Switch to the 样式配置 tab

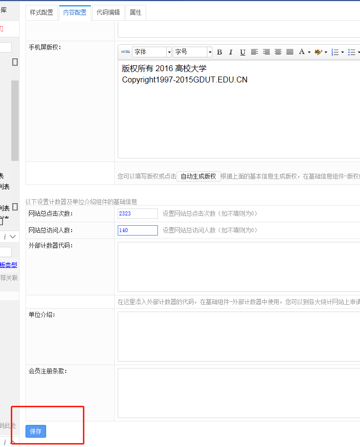[x=42, y=13]
